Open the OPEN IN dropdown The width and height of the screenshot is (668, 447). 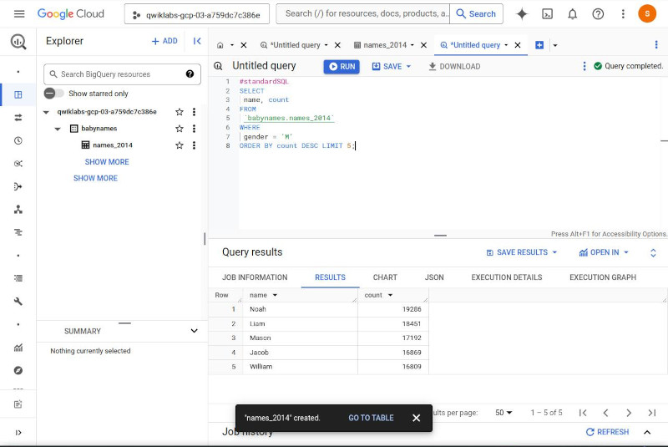pos(604,252)
